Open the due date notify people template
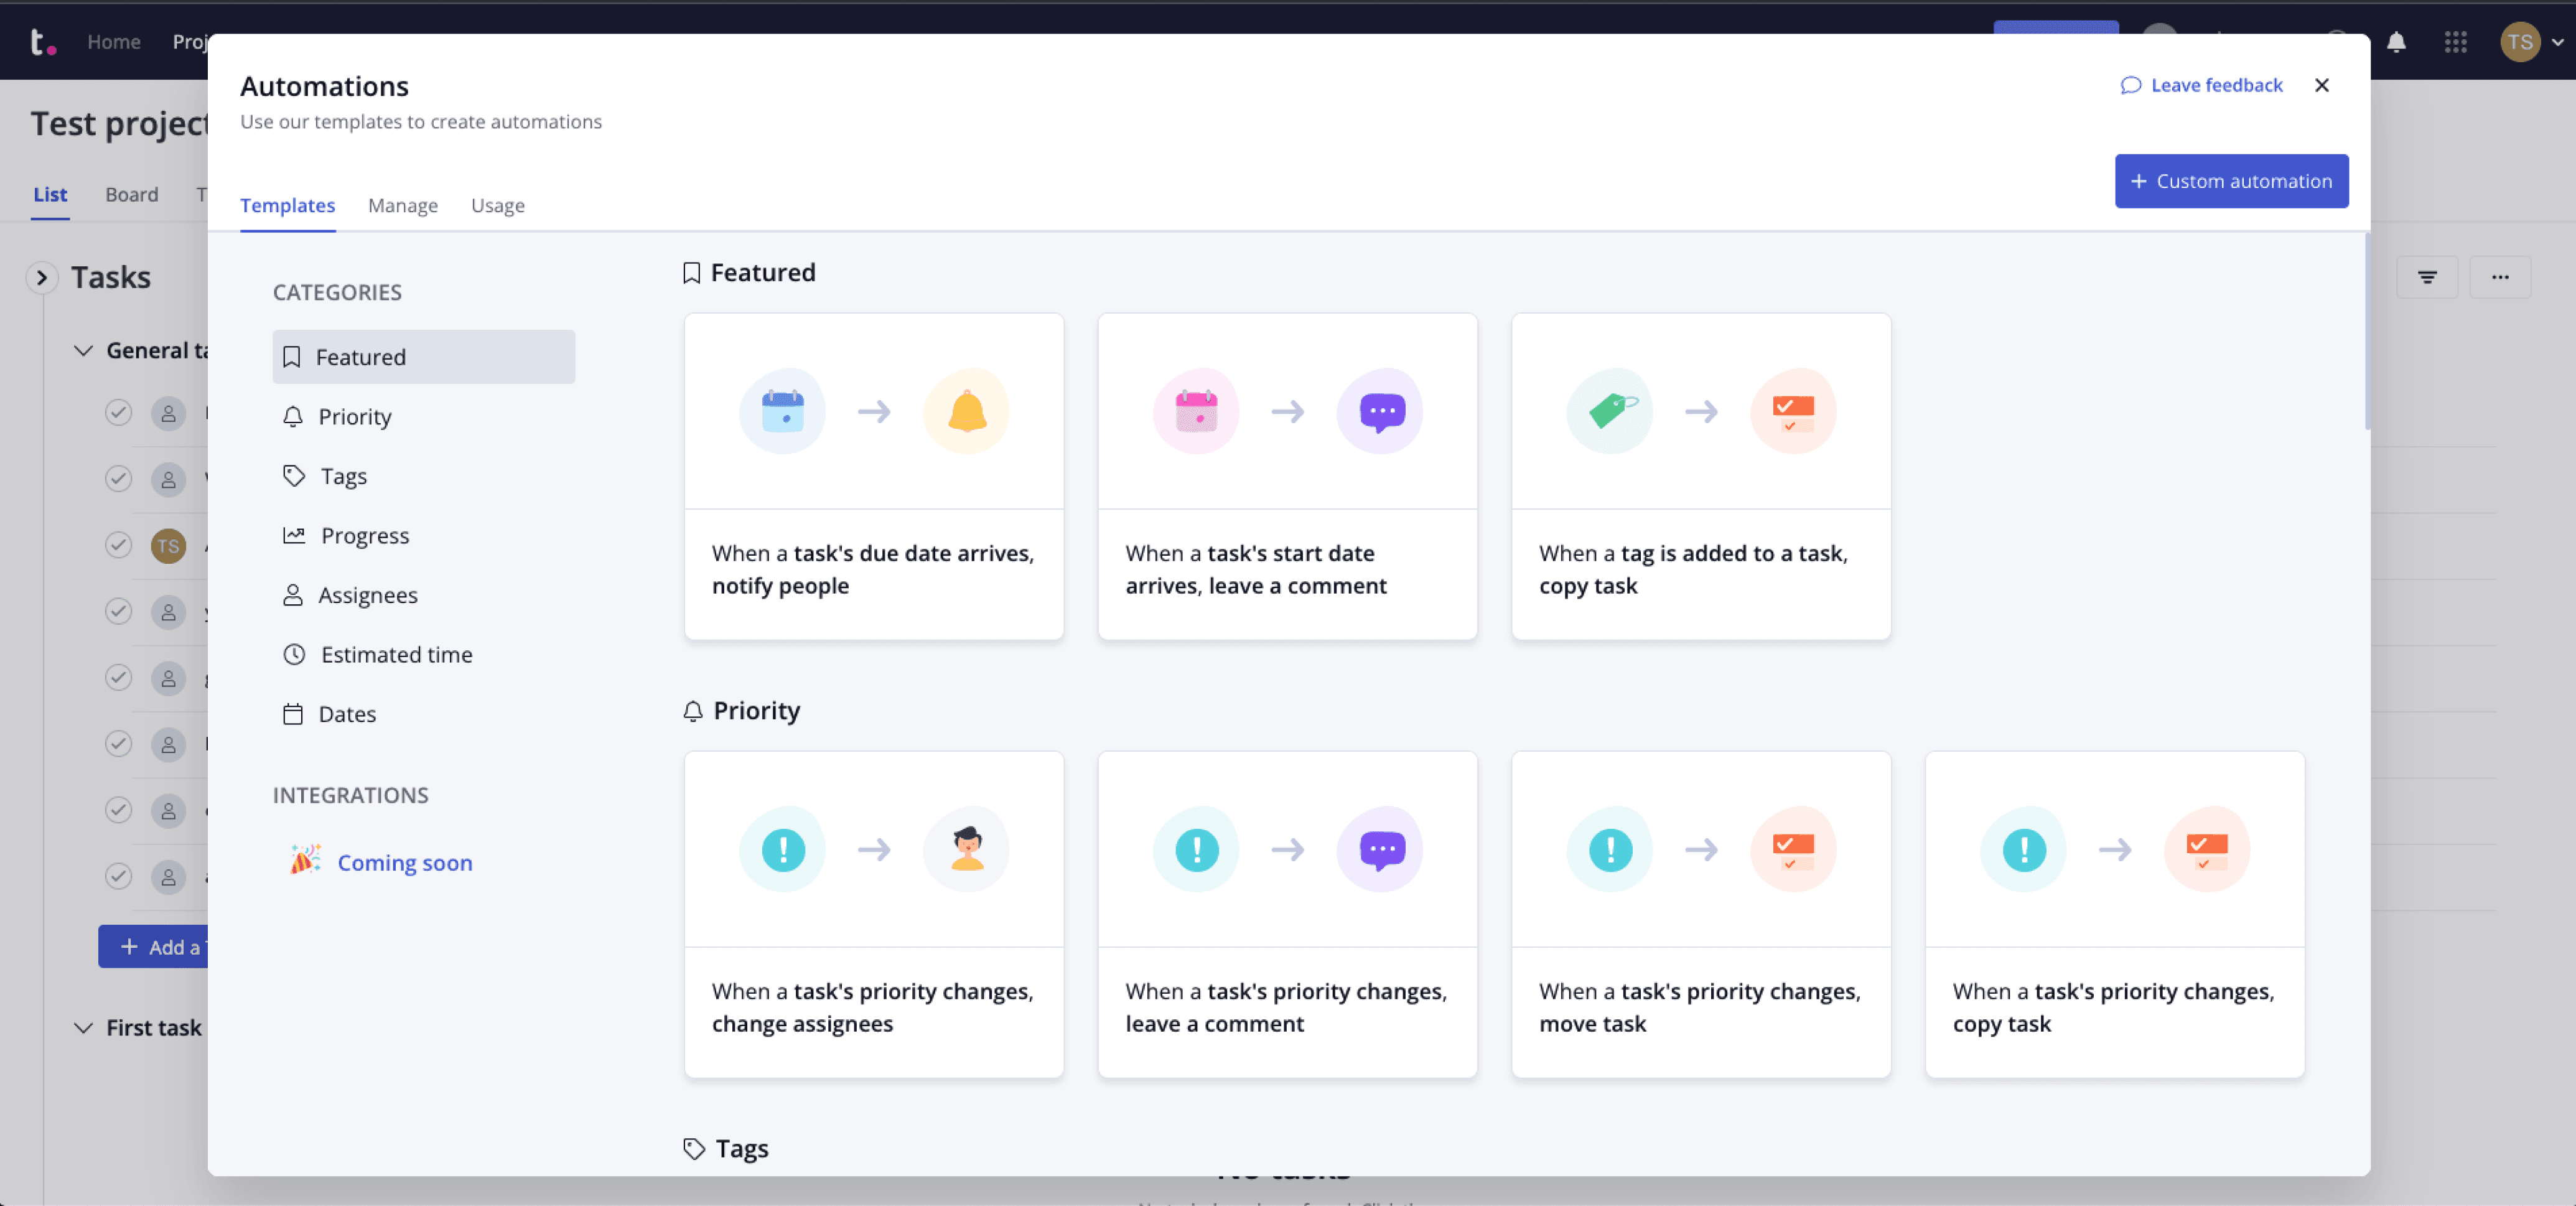The width and height of the screenshot is (2576, 1206). point(873,476)
